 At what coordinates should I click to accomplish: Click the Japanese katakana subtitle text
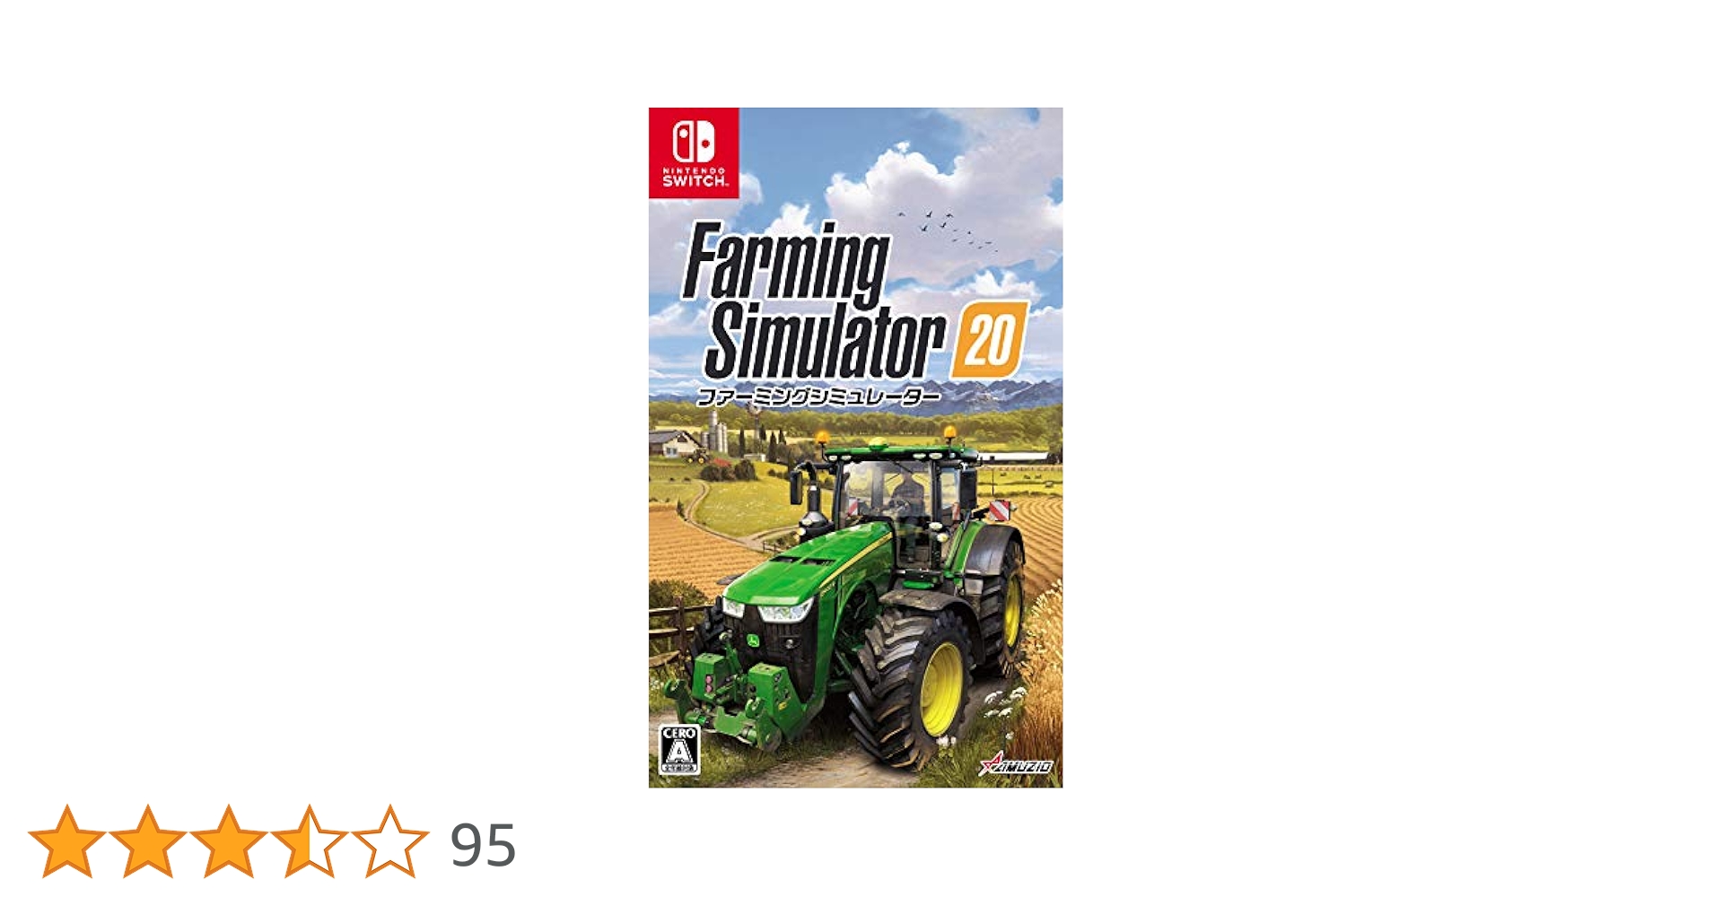click(818, 396)
